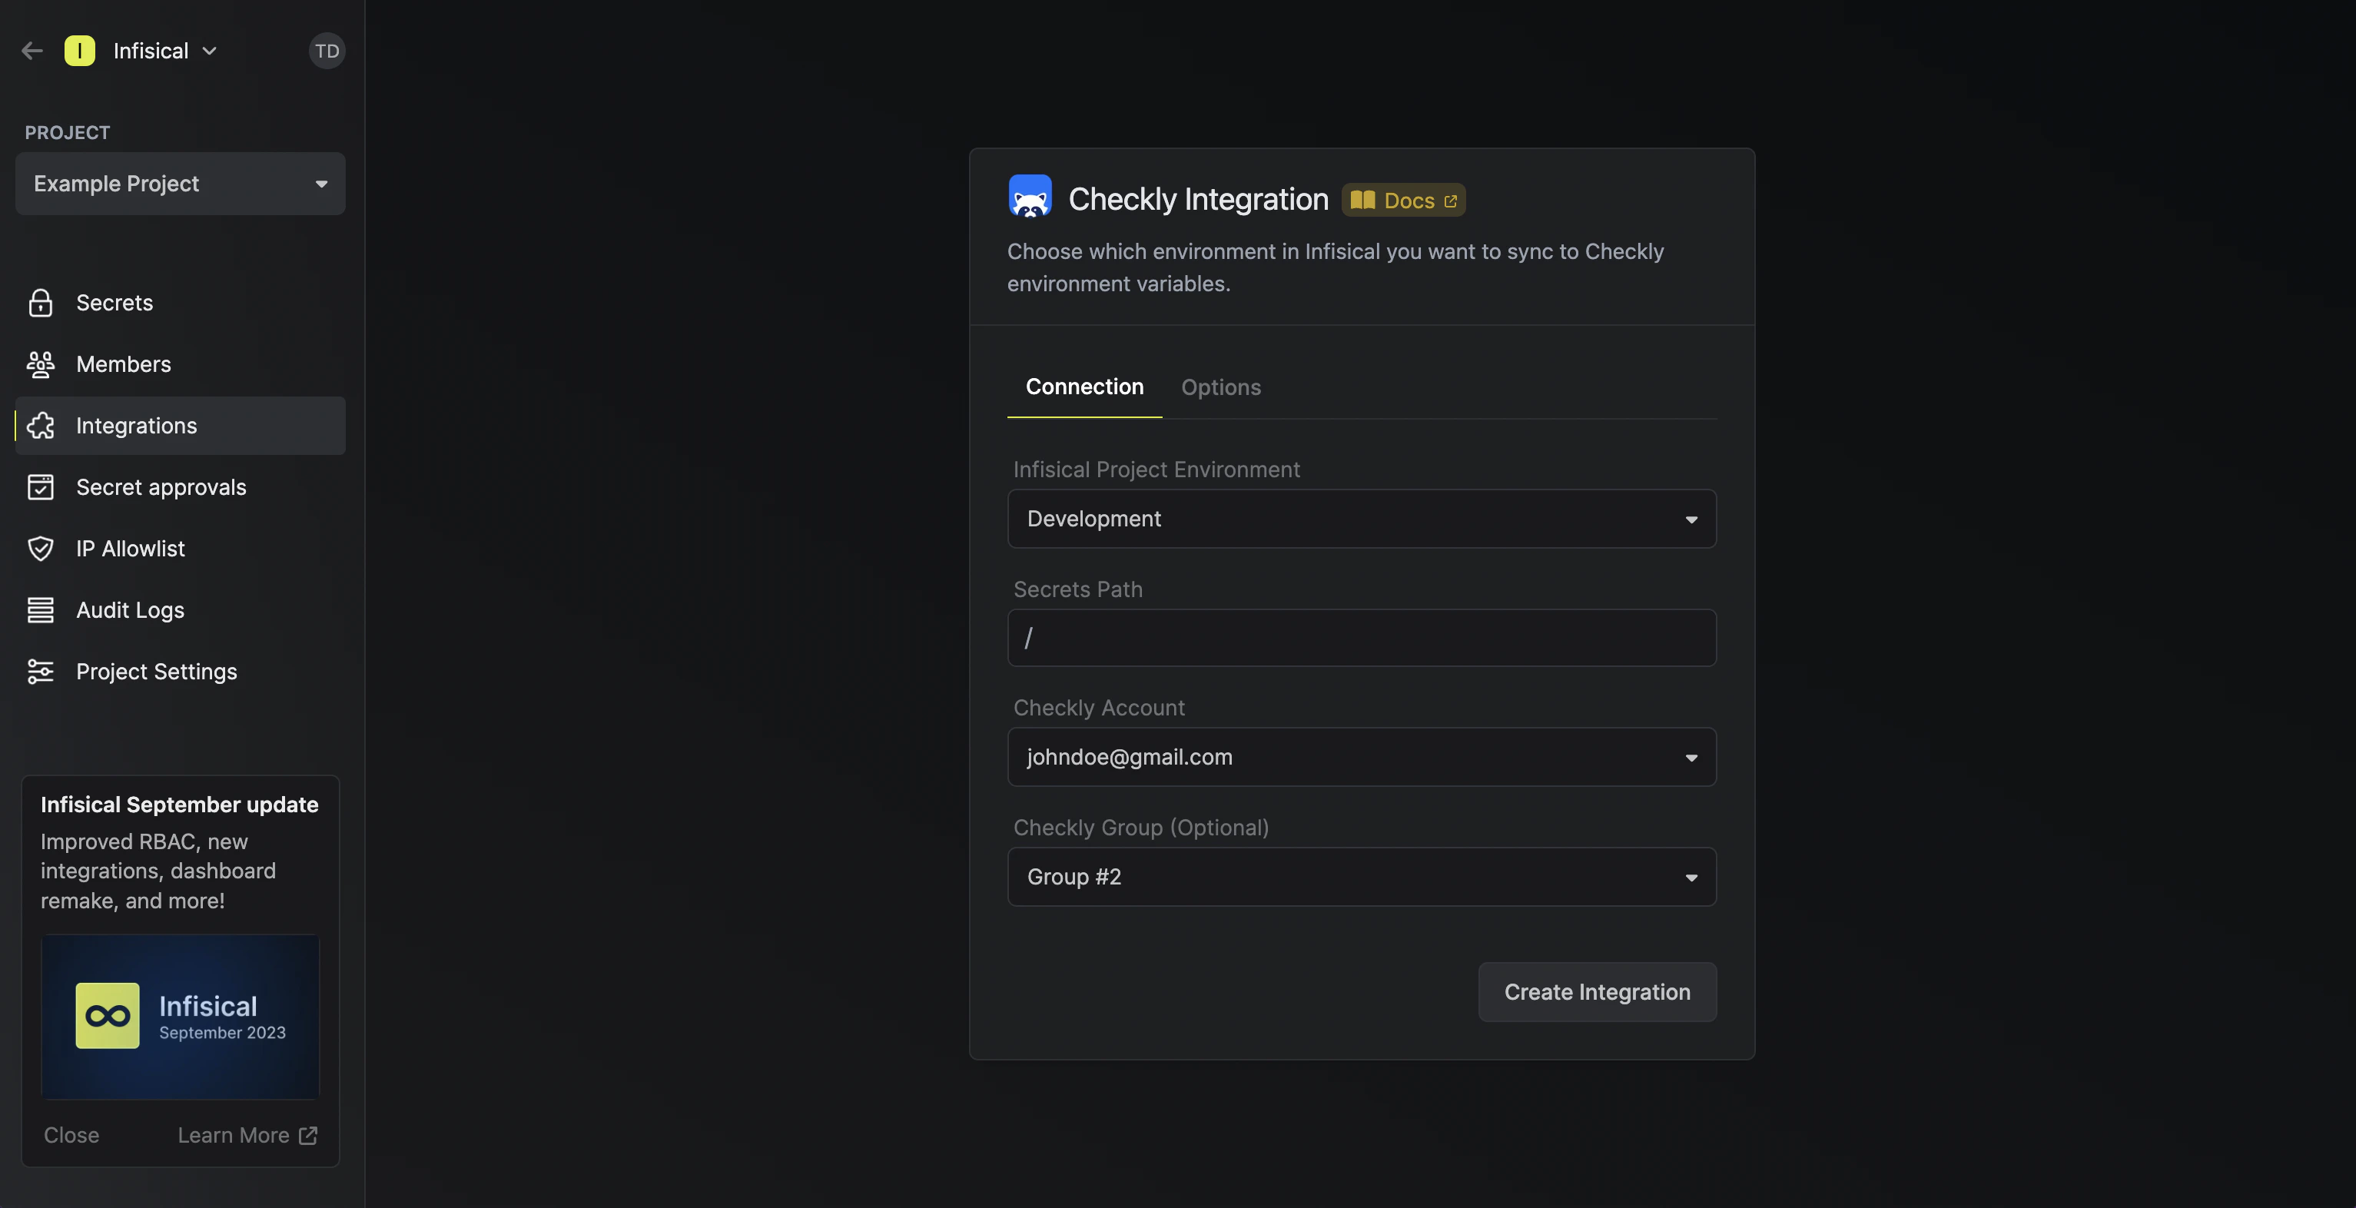Navigate to IP Allowlist
Image resolution: width=2356 pixels, height=1208 pixels.
pyautogui.click(x=180, y=549)
